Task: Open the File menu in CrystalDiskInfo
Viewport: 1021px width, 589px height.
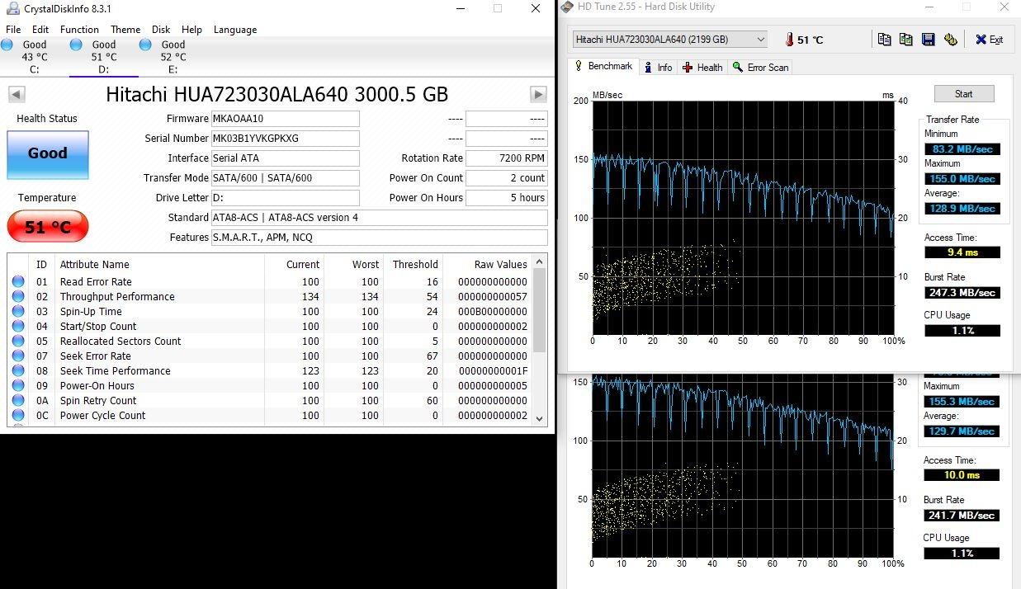Action: click(13, 30)
